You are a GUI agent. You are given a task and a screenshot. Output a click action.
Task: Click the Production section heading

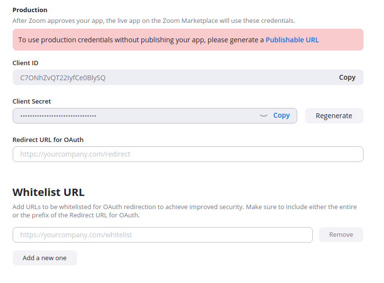click(x=30, y=10)
